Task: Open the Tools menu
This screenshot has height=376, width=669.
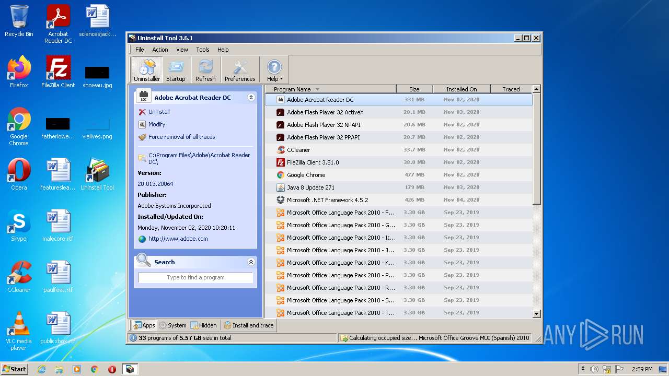Action: (x=203, y=50)
